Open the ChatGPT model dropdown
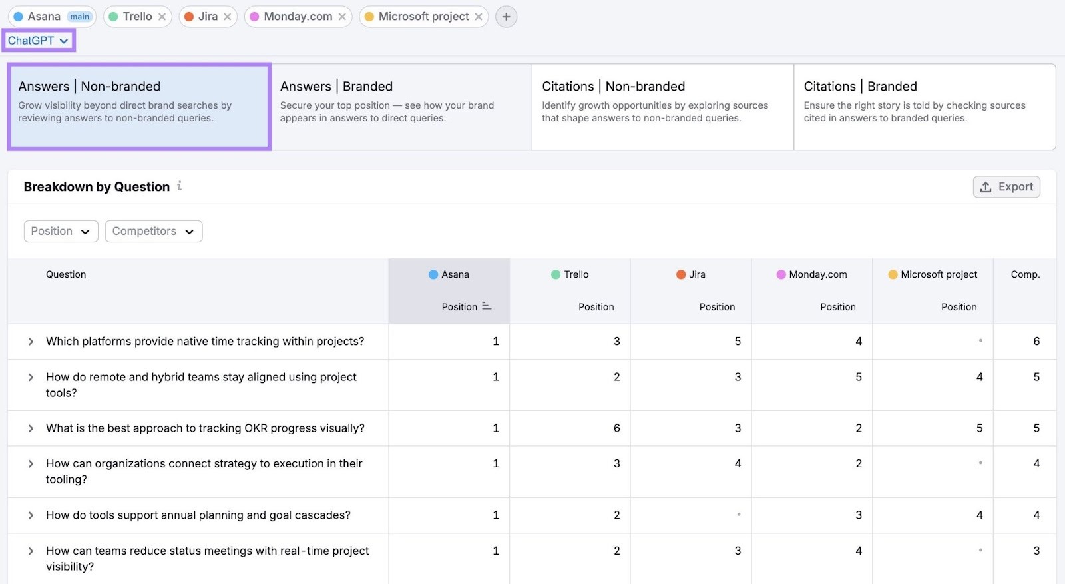 [x=39, y=41]
